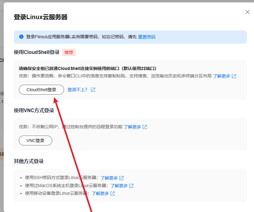
Task: Click the CloudShell登录 button
Action: (x=41, y=90)
